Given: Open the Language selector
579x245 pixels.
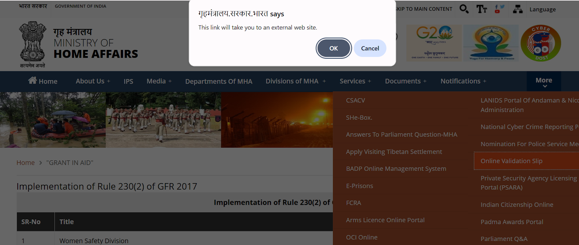Looking at the screenshot, I should click(542, 9).
